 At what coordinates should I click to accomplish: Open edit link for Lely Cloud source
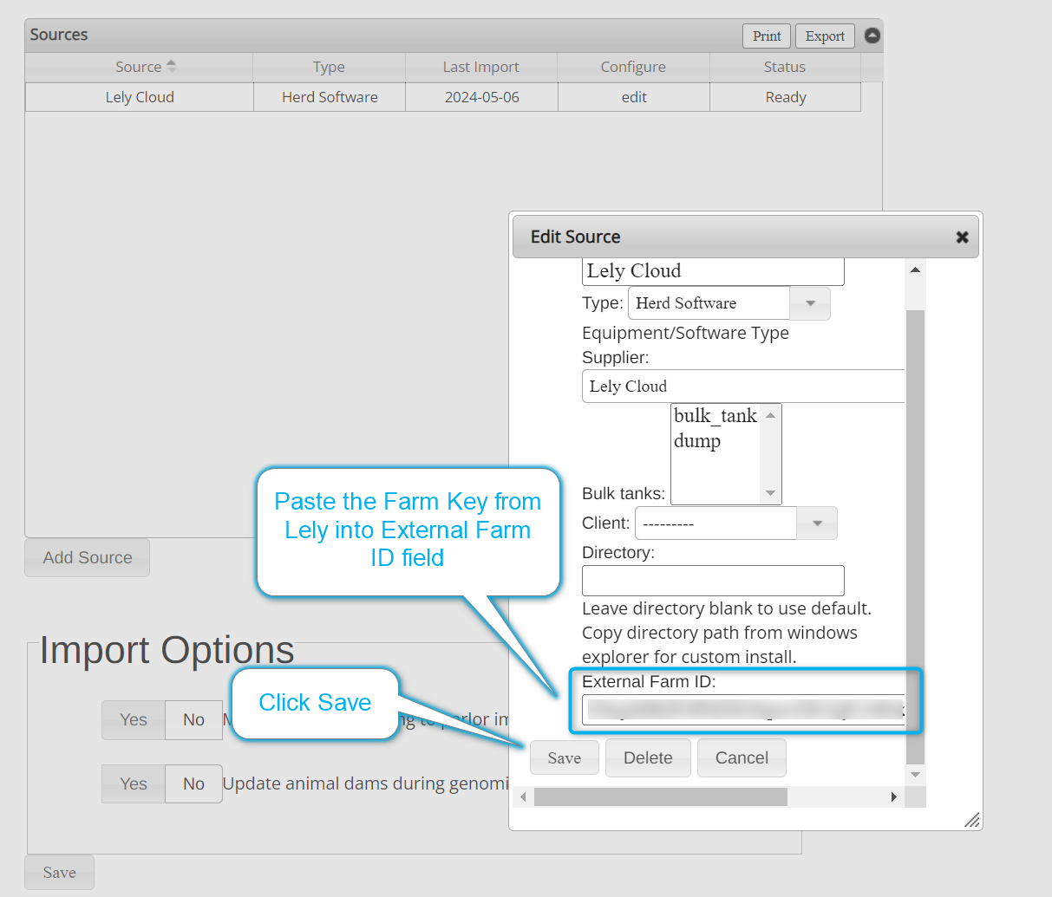(x=634, y=97)
